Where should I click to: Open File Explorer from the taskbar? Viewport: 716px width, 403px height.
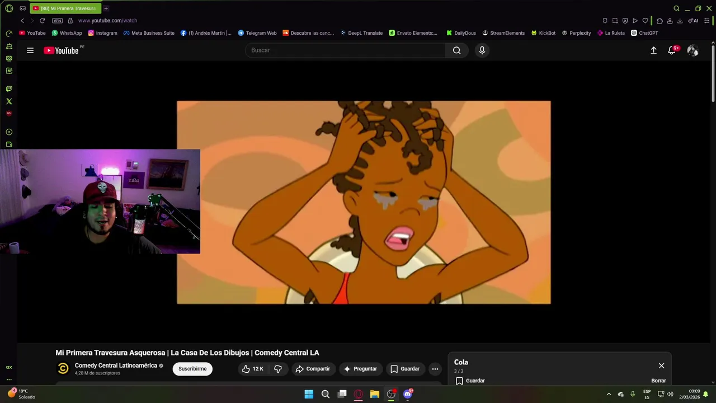click(x=375, y=394)
